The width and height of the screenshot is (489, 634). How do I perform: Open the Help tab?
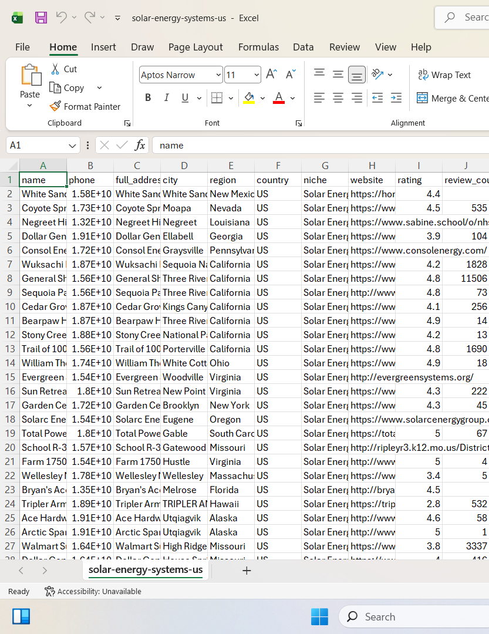click(x=421, y=47)
